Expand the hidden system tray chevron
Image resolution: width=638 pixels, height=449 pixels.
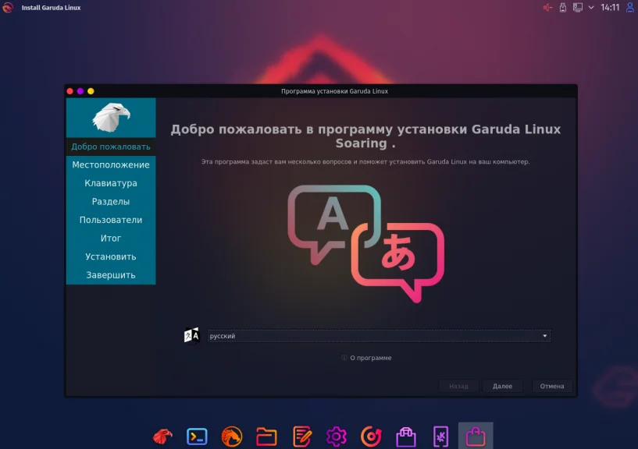pos(591,7)
